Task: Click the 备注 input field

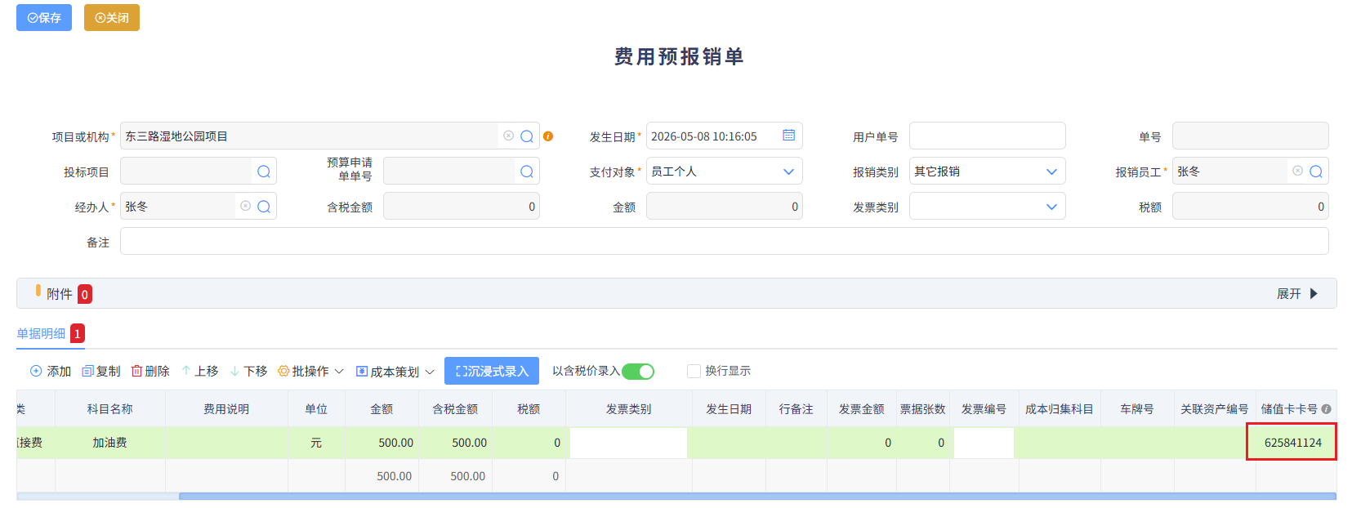Action: point(724,241)
